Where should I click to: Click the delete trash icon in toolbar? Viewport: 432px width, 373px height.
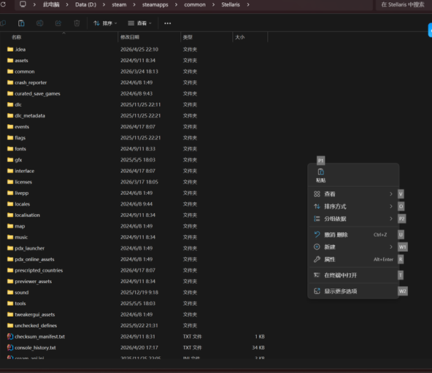click(x=77, y=23)
